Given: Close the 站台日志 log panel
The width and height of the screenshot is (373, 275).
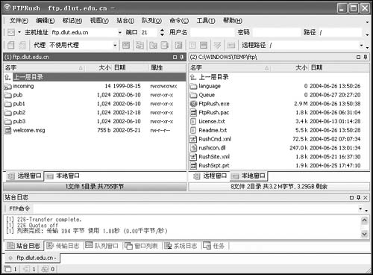Looking at the screenshot, I should coord(366,197).
